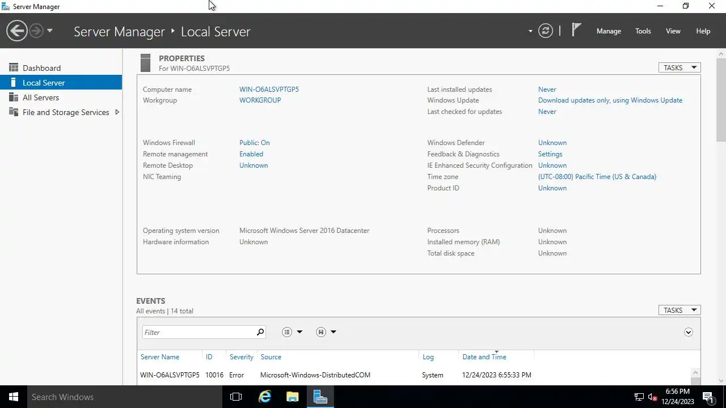726x408 pixels.
Task: Click the Dashboard grid icon
Action: click(14, 67)
